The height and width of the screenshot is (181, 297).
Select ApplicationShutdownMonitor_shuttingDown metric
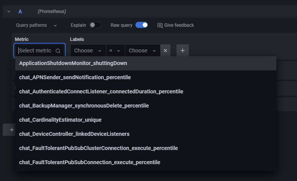tap(73, 63)
